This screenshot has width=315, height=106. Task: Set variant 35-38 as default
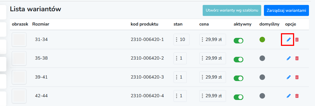pos(262,58)
